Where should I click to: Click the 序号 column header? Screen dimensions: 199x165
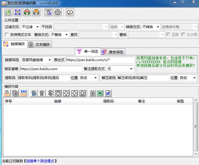pyautogui.click(x=8, y=101)
